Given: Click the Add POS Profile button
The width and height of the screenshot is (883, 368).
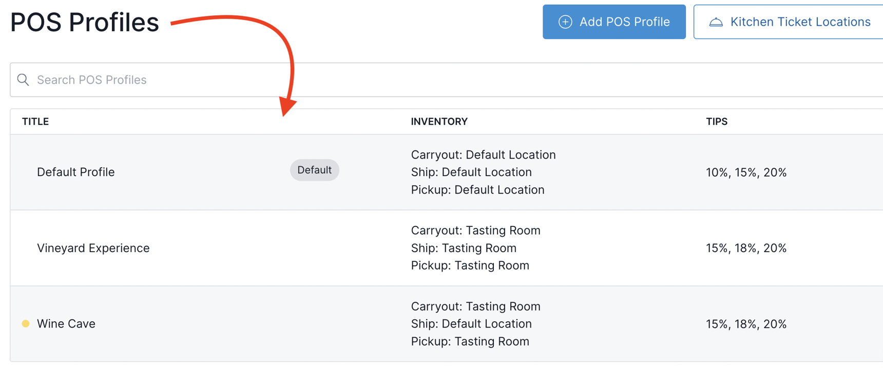Looking at the screenshot, I should (614, 22).
